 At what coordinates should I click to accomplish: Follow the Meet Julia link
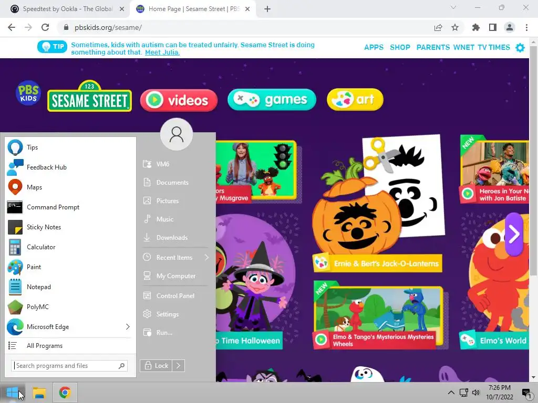(x=162, y=52)
